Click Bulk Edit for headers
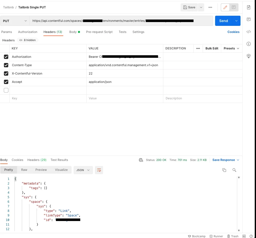The height and width of the screenshot is (238, 256). click(x=212, y=48)
